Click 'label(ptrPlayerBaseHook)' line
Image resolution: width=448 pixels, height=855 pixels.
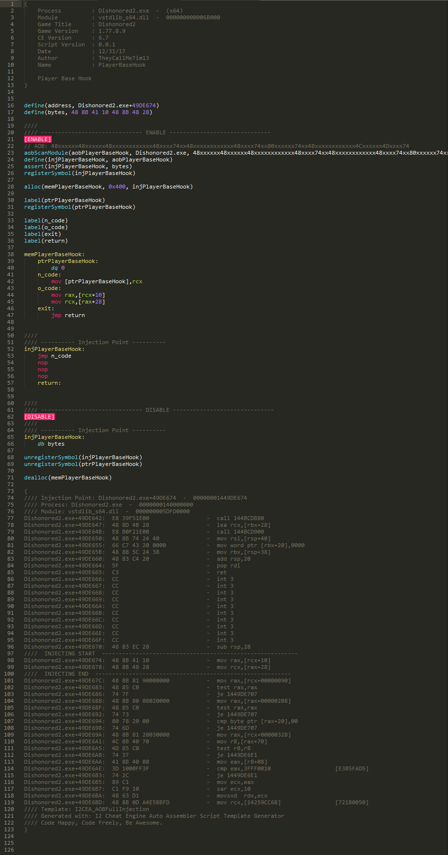pyautogui.click(x=65, y=200)
